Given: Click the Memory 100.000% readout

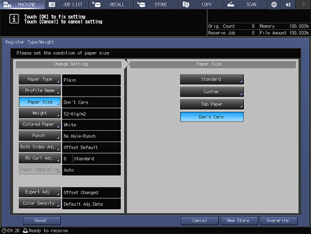Looking at the screenshot, I should tap(285, 26).
